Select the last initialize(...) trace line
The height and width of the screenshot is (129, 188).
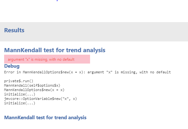[20, 103]
